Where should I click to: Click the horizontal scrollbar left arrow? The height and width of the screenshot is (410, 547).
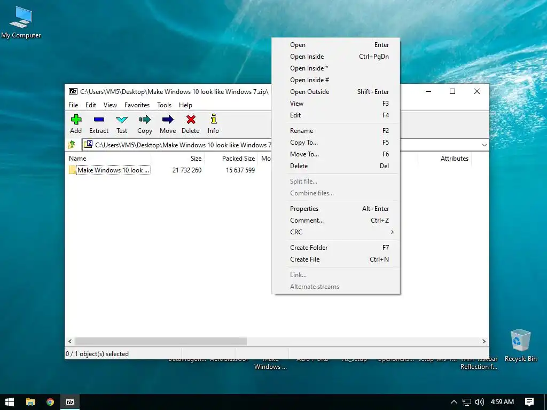pos(70,341)
